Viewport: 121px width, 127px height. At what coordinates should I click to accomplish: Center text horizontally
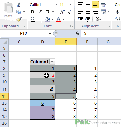pos(88,12)
